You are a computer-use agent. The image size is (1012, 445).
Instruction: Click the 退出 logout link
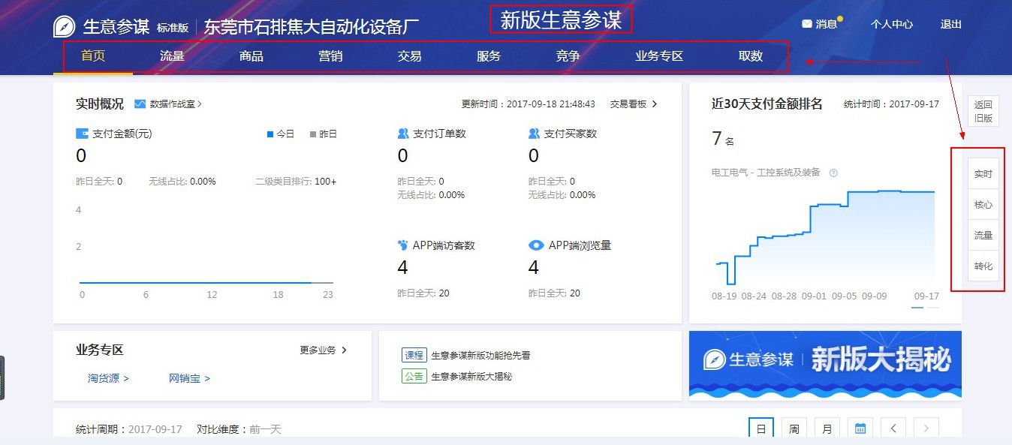click(950, 23)
